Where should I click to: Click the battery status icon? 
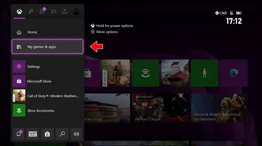(x=238, y=13)
